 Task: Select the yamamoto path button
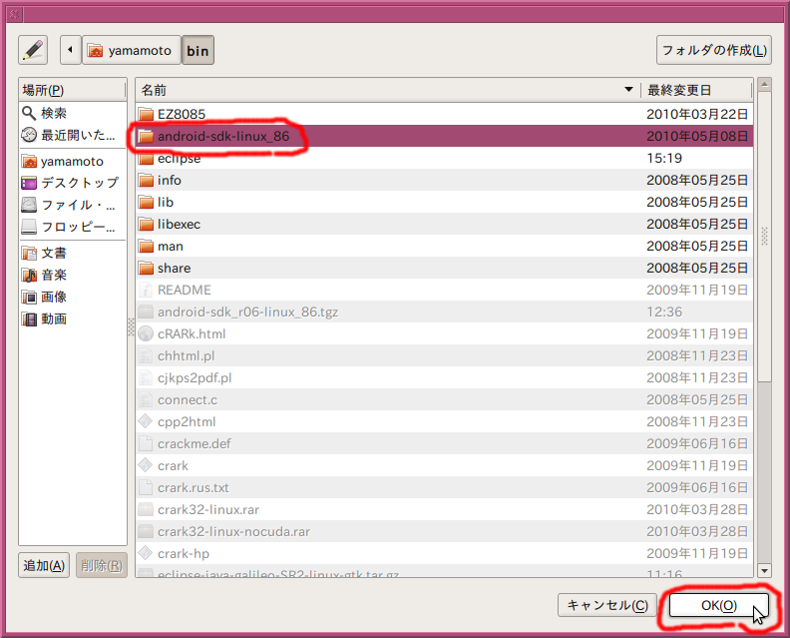point(131,50)
